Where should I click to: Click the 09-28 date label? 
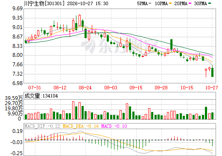[161, 88]
